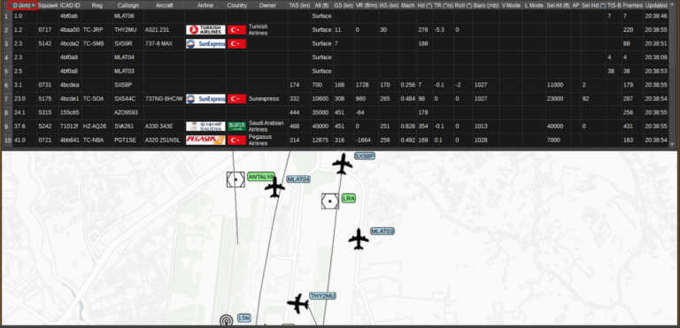Click the MLAT04 map label
Viewport: 680px width, 328px height.
pyautogui.click(x=298, y=179)
